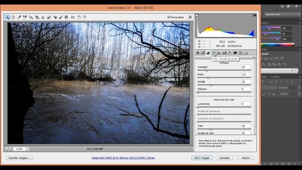The image size is (302, 170).
Task: Adjust the Detalle slider
Action: coord(211,85)
